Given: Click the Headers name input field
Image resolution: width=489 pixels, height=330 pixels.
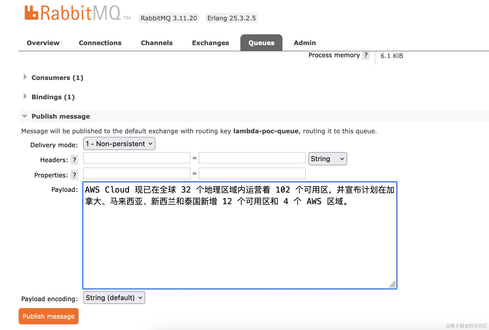Looking at the screenshot, I should pyautogui.click(x=136, y=158).
